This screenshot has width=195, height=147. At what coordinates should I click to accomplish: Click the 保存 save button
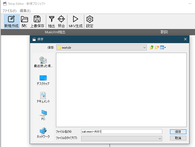[178, 132]
